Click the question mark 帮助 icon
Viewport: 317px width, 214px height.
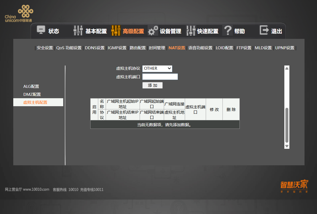pyautogui.click(x=227, y=31)
